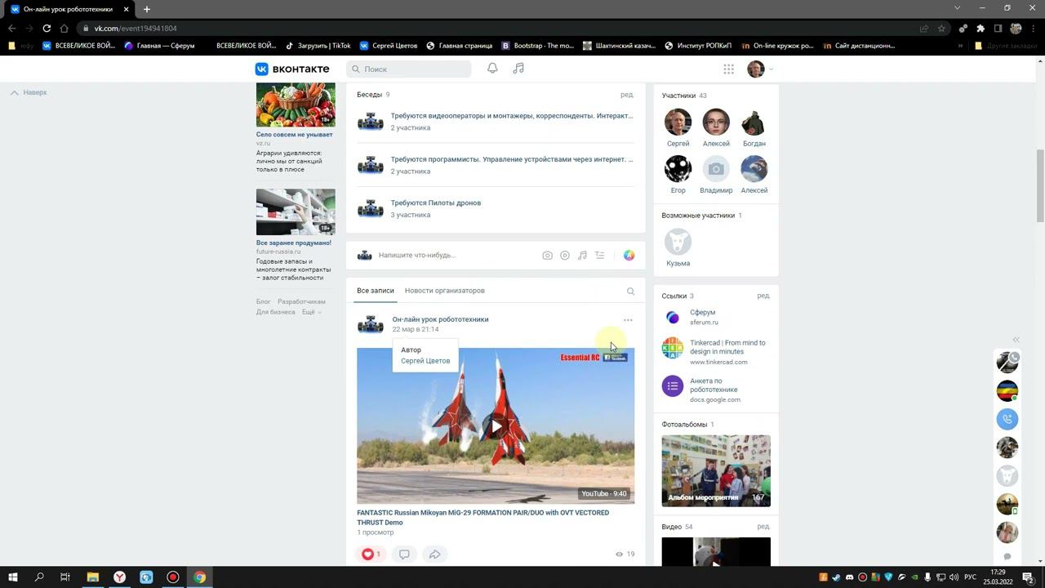Open 'Участники' members list heading

point(684,96)
